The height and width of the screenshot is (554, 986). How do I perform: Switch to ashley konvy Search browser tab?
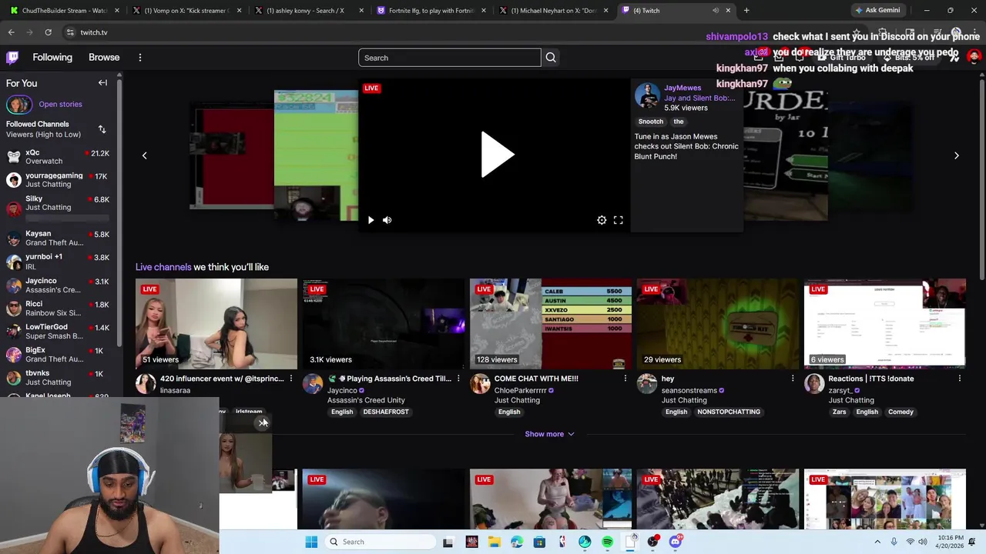coord(308,11)
